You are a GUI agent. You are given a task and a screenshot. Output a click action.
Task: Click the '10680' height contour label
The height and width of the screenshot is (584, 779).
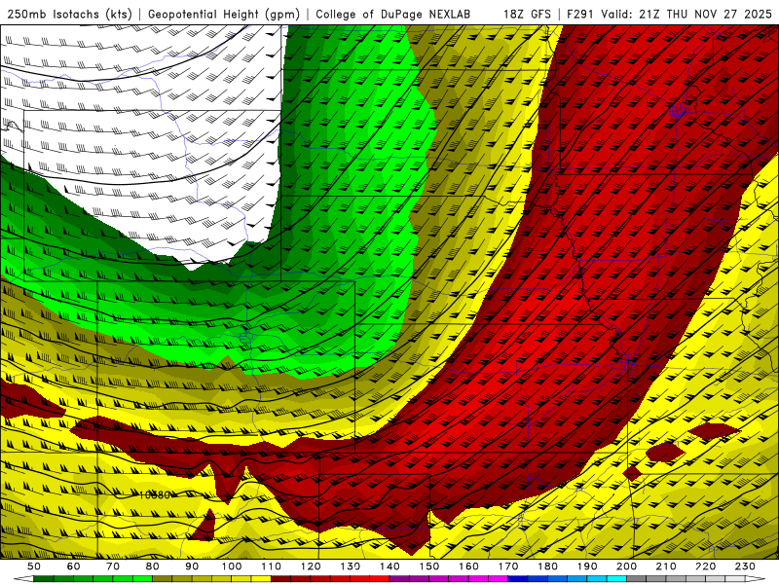click(155, 495)
